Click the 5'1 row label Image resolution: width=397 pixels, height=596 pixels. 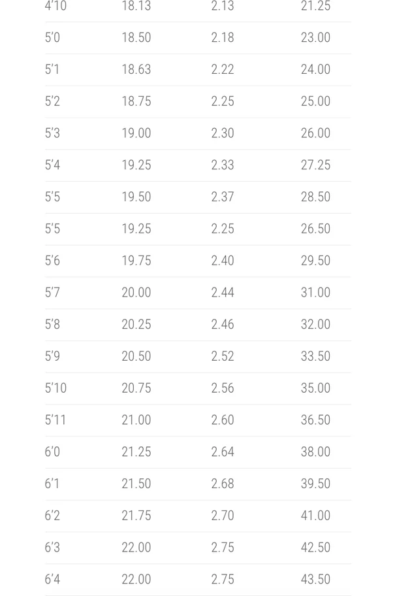[x=52, y=69]
